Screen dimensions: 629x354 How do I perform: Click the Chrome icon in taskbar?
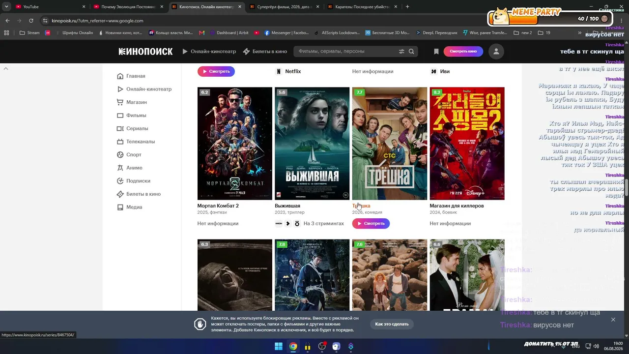[x=293, y=346]
